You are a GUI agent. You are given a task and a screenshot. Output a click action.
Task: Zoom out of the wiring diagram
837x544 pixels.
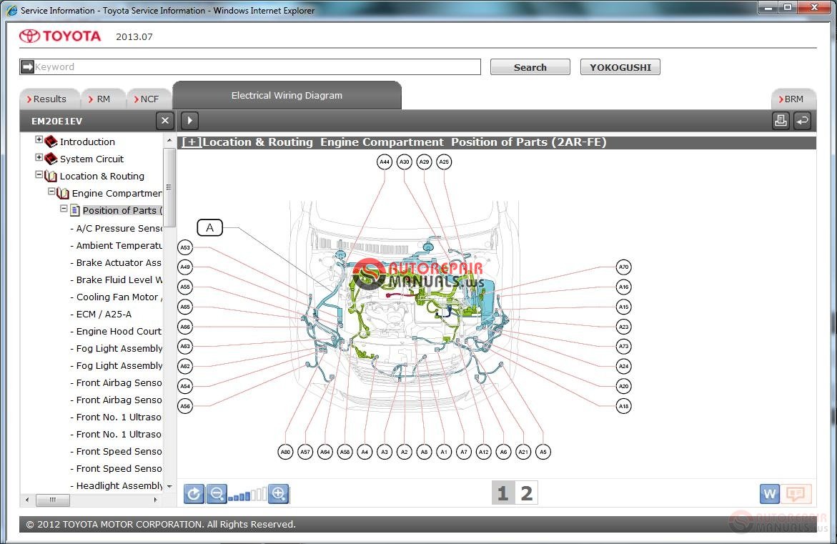pyautogui.click(x=217, y=494)
